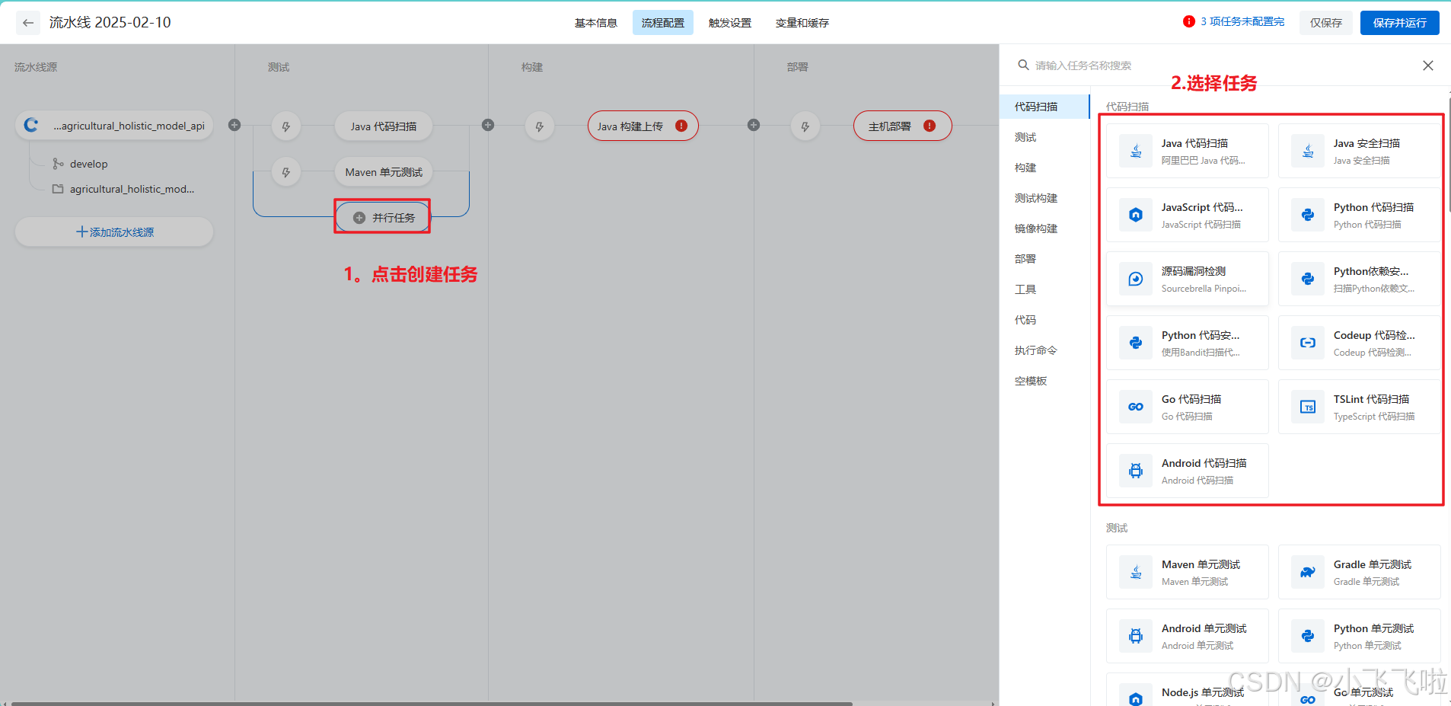1451x706 pixels.
Task: Choose the Maven 单元测试 card in task list
Action: tap(1188, 572)
